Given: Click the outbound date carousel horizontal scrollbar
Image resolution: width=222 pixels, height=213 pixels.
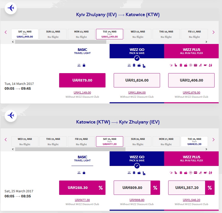Looking at the screenshot, I should point(60,42).
